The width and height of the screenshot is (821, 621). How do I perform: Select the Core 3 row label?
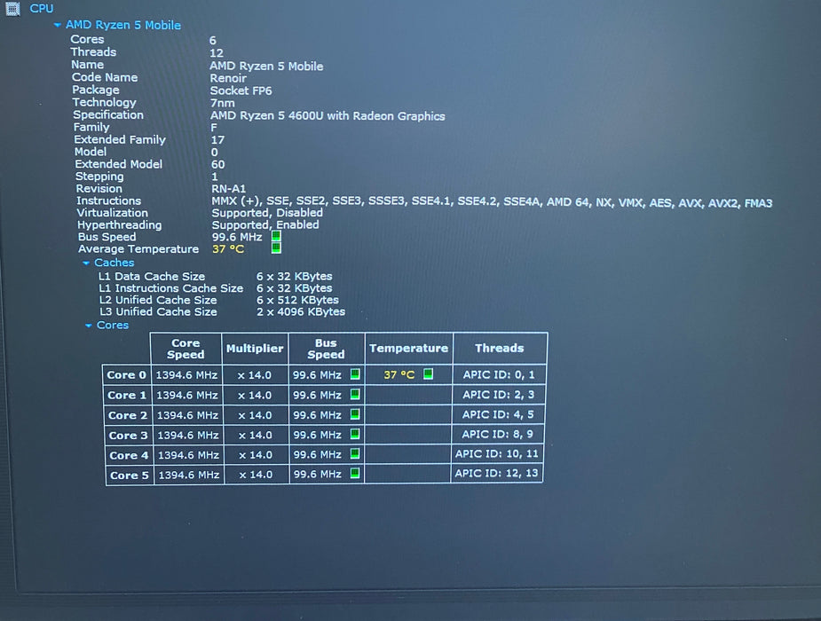(129, 436)
